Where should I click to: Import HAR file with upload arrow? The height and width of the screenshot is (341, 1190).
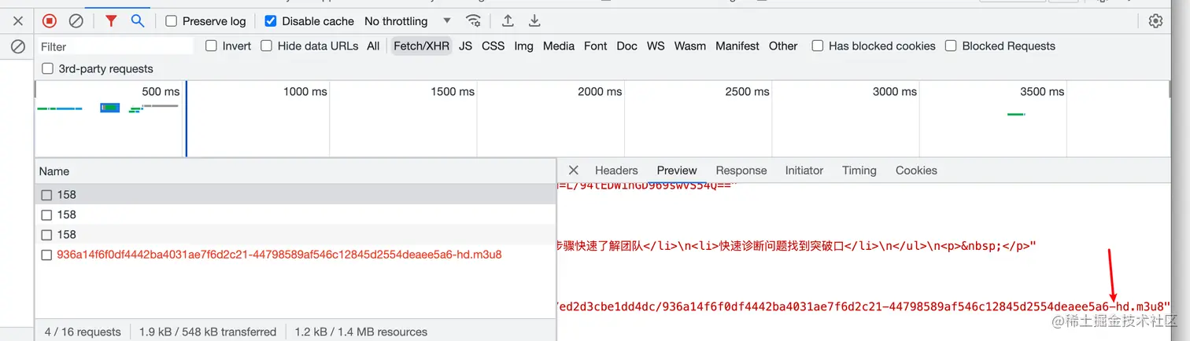coord(508,21)
